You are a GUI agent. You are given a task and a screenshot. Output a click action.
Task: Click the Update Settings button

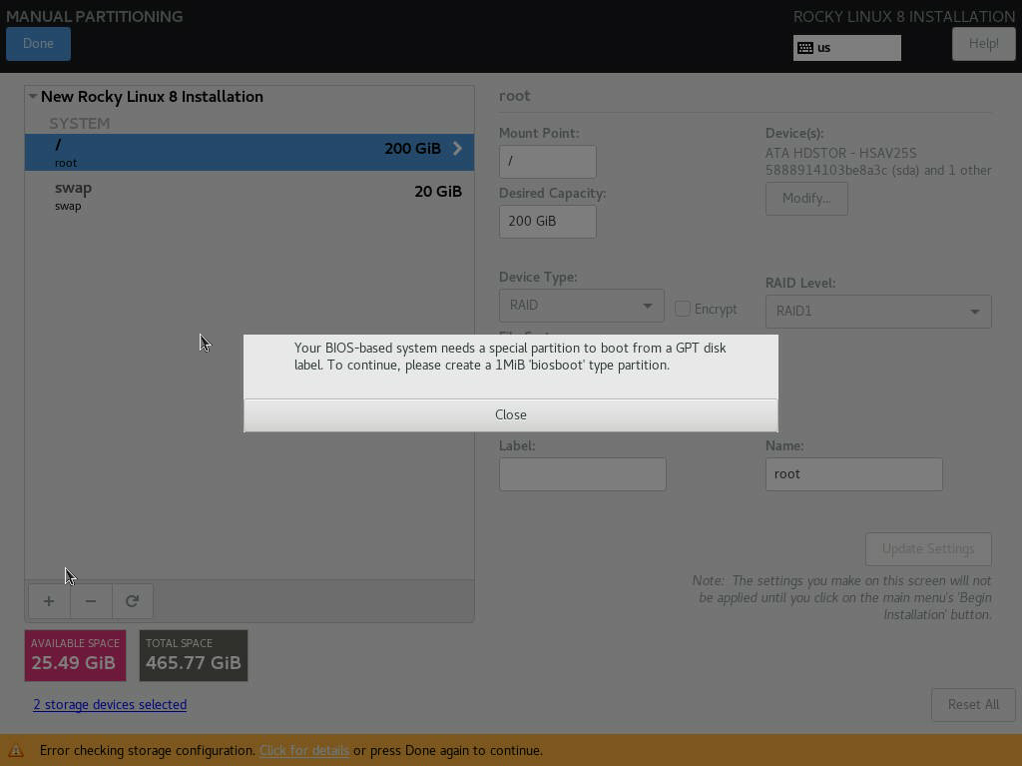tap(928, 549)
